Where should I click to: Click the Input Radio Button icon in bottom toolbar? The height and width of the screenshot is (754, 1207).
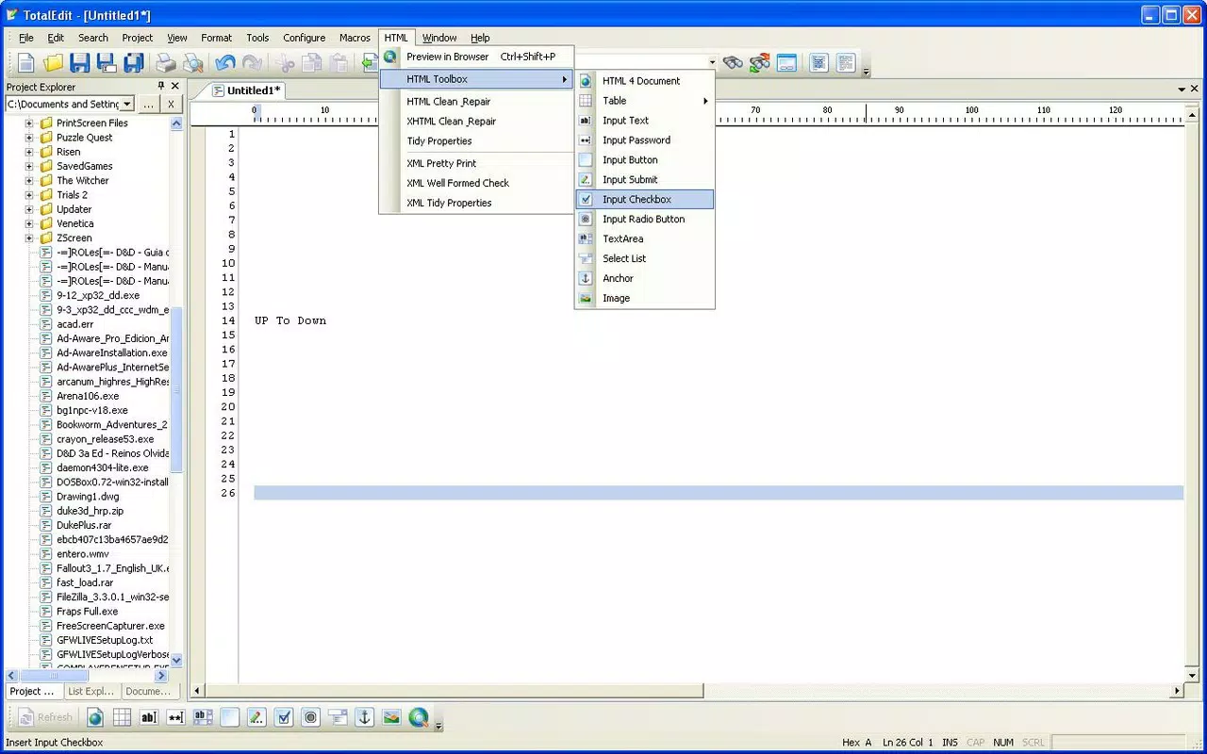tap(310, 717)
